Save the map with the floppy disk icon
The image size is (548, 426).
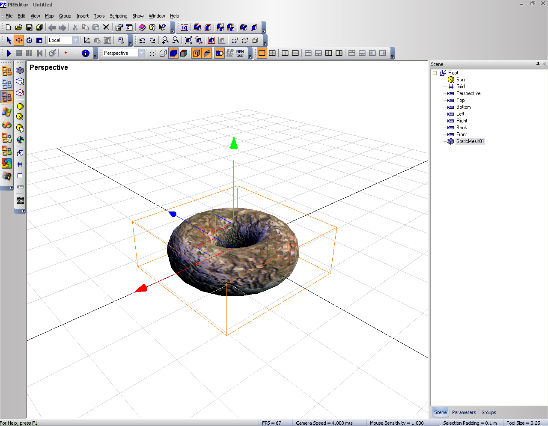click(29, 27)
